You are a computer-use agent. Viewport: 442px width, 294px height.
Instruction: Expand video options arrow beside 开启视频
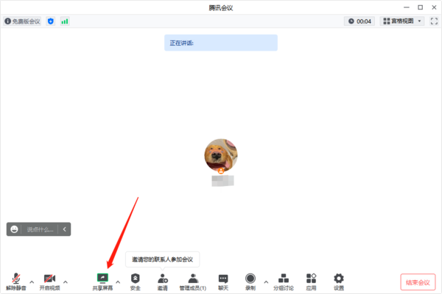pyautogui.click(x=66, y=282)
